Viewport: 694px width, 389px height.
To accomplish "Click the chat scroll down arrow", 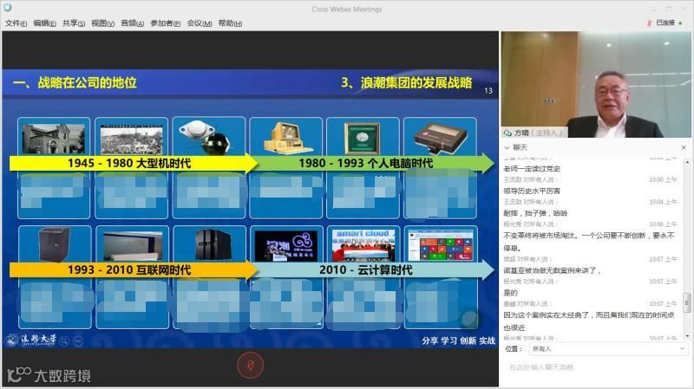I will click(687, 336).
